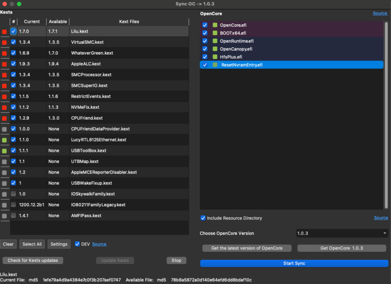Click the red status square beside AppleALC.kext

click(x=5, y=64)
